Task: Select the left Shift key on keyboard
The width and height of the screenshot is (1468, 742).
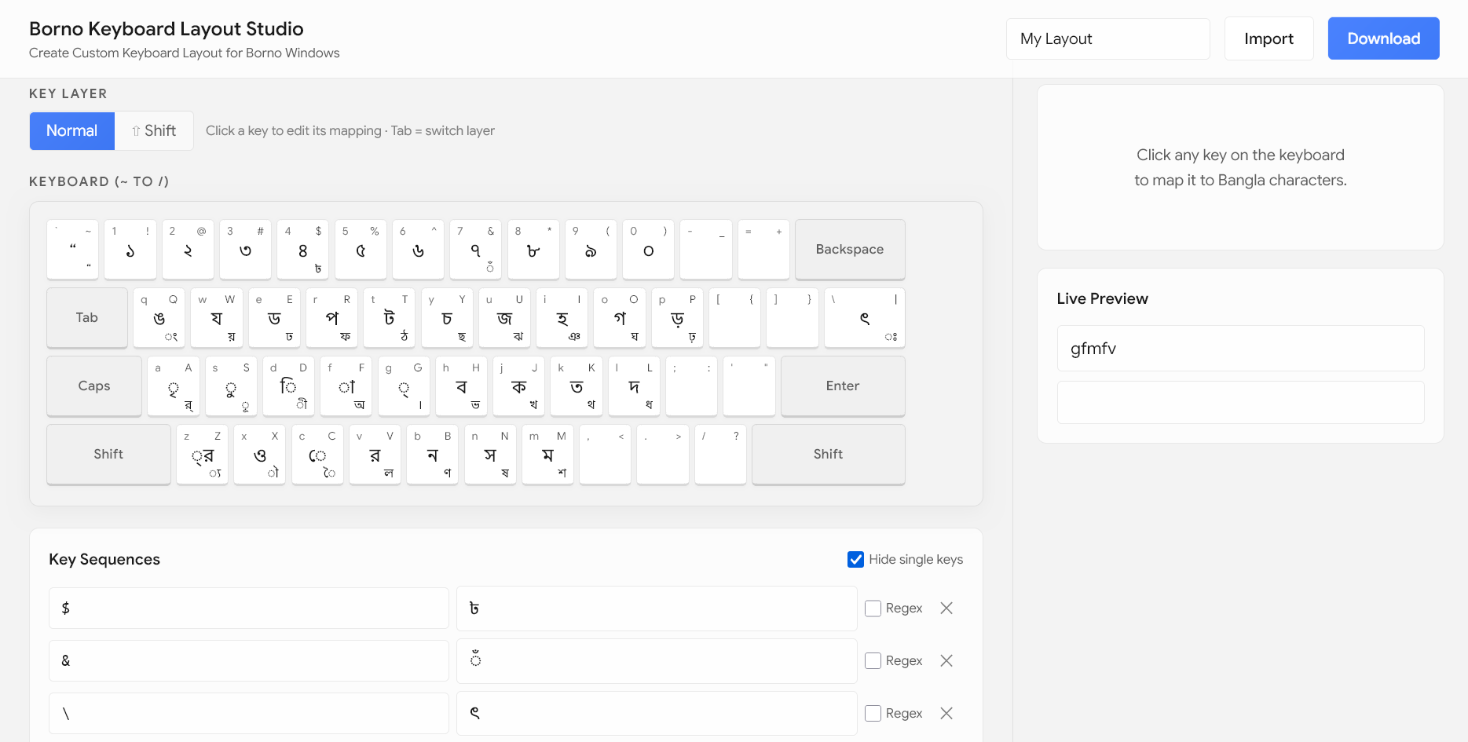Action: point(108,455)
